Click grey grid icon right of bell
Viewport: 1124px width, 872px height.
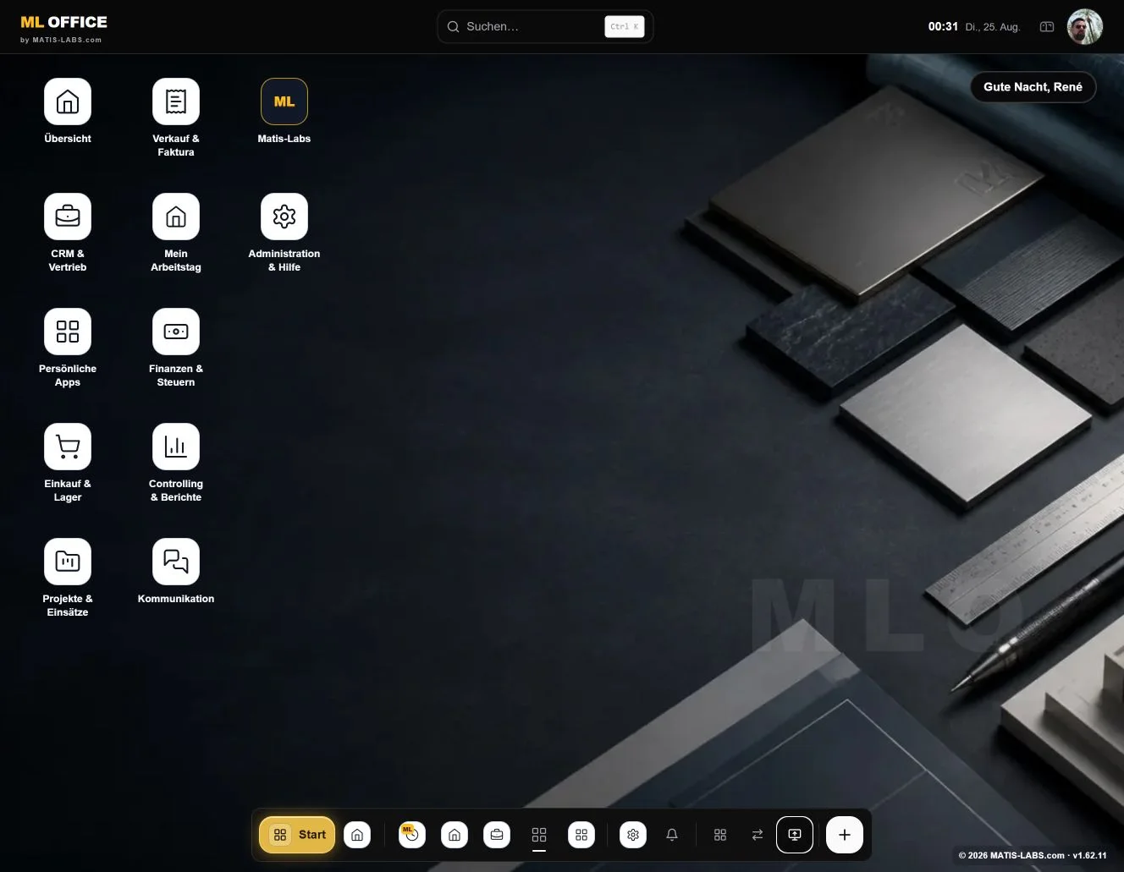coord(720,835)
